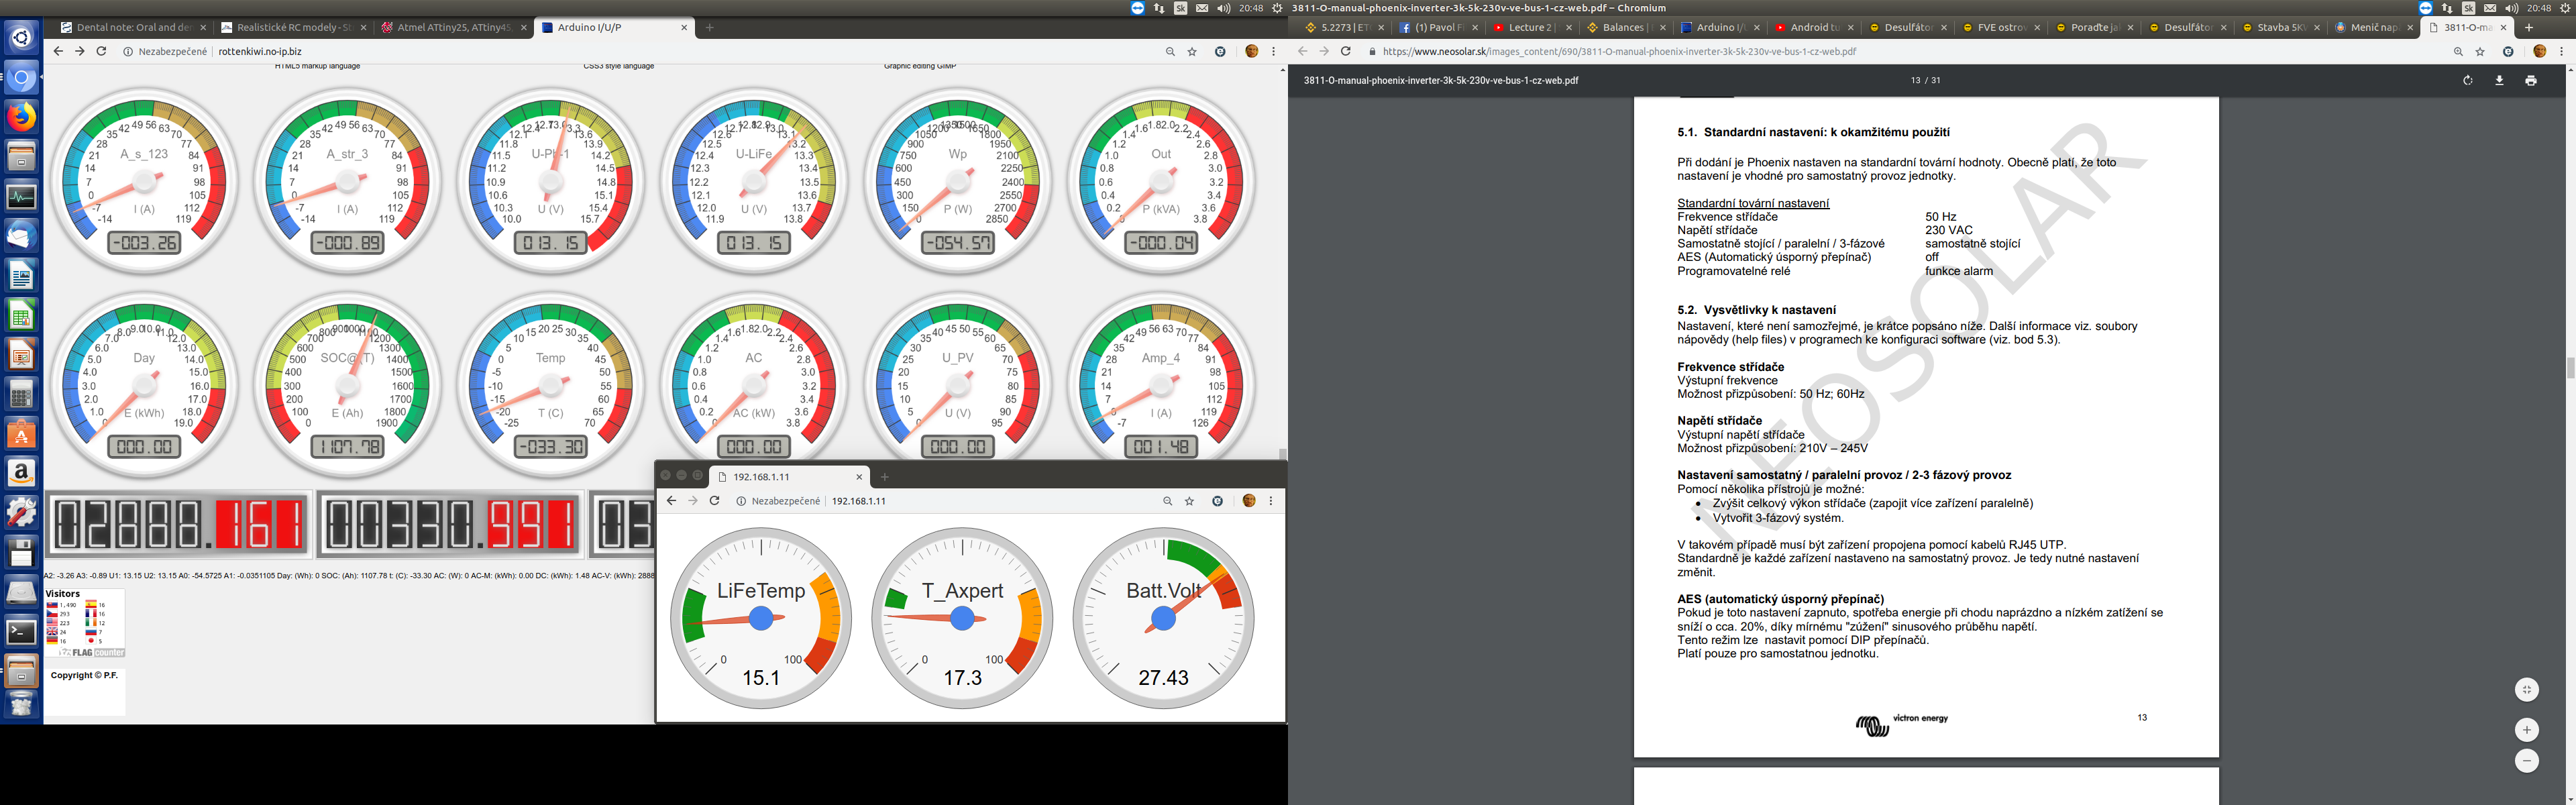The height and width of the screenshot is (805, 2576).
Task: Reload the 192.168.1.11 page
Action: 714,501
